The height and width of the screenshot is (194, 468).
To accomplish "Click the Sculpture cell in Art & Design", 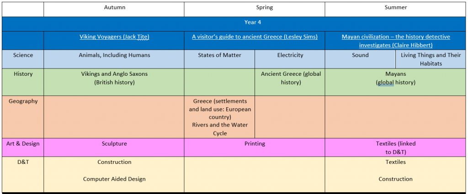I will [114, 143].
